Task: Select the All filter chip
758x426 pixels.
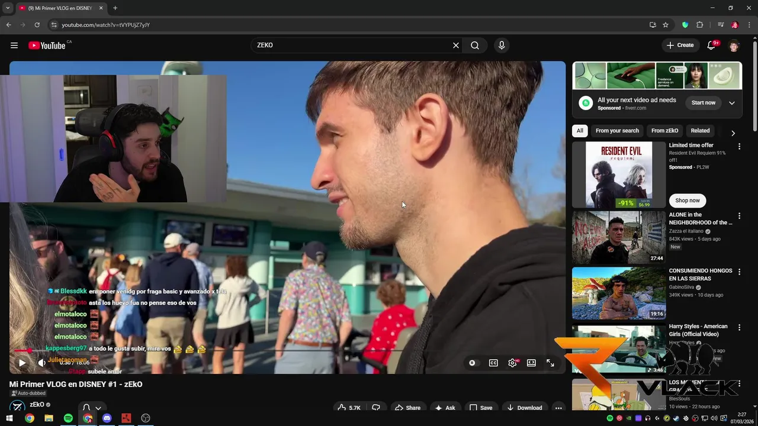Action: pyautogui.click(x=580, y=131)
